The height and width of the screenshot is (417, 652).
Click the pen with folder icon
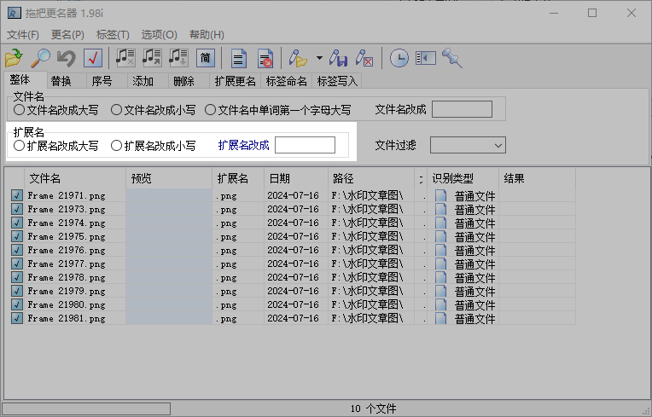click(298, 58)
